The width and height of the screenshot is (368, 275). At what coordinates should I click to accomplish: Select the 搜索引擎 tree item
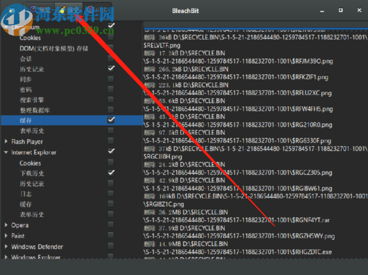[32, 100]
